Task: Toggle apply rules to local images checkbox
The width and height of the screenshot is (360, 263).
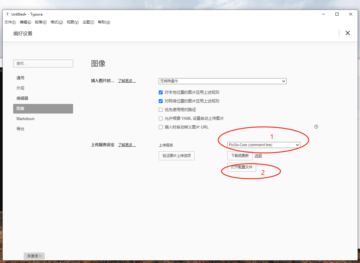Action: coord(161,92)
